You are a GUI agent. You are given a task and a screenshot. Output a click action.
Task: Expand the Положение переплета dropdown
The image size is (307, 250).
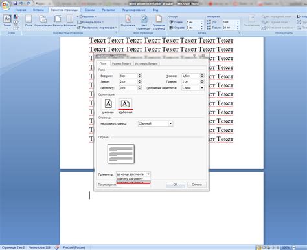202,88
